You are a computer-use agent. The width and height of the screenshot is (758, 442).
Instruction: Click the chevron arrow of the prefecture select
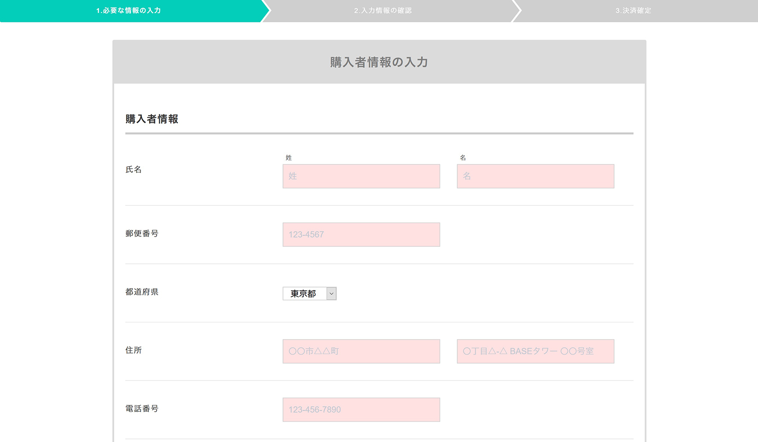331,294
